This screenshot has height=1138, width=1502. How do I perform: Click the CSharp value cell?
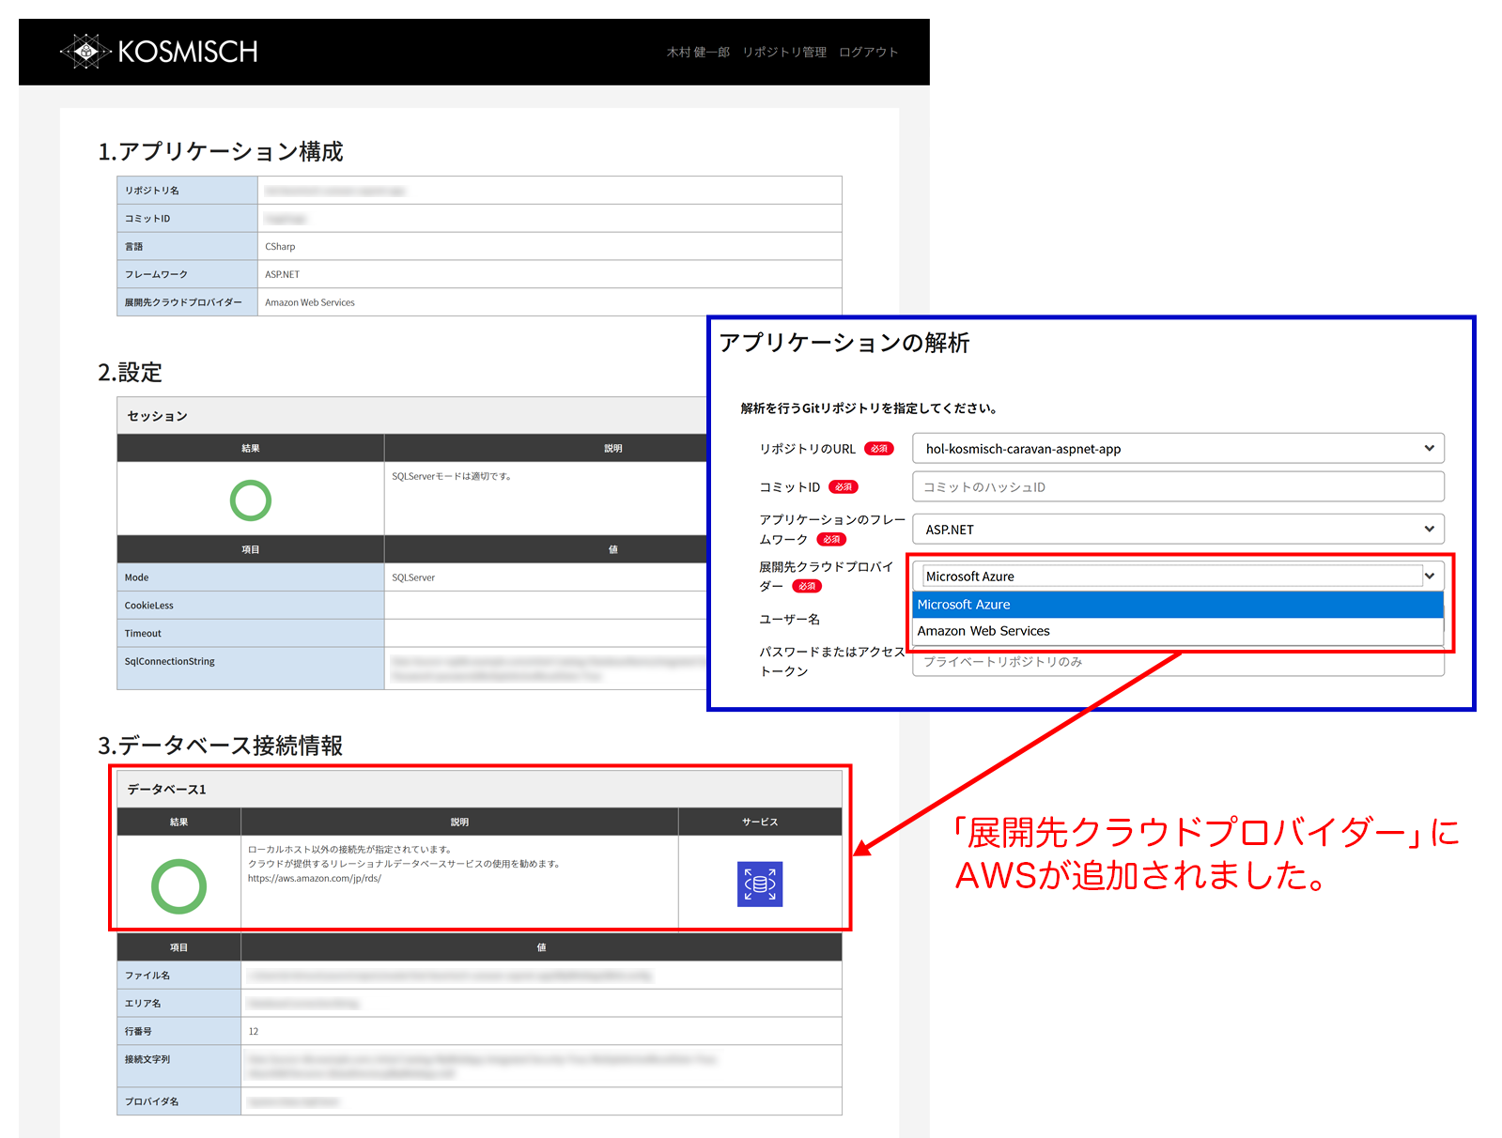(x=550, y=246)
